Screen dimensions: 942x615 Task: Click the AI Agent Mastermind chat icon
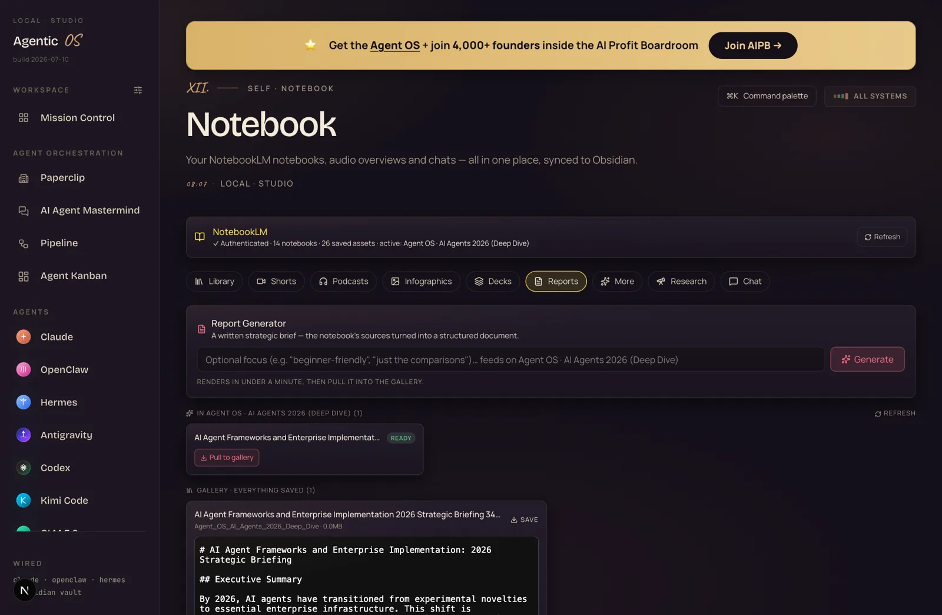point(24,210)
